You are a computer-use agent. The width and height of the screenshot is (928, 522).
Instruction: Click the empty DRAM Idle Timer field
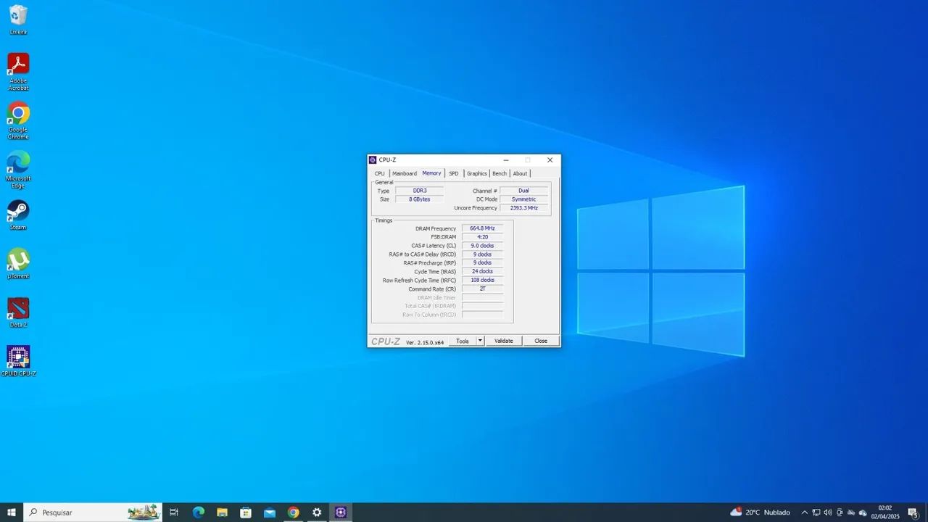[482, 298]
